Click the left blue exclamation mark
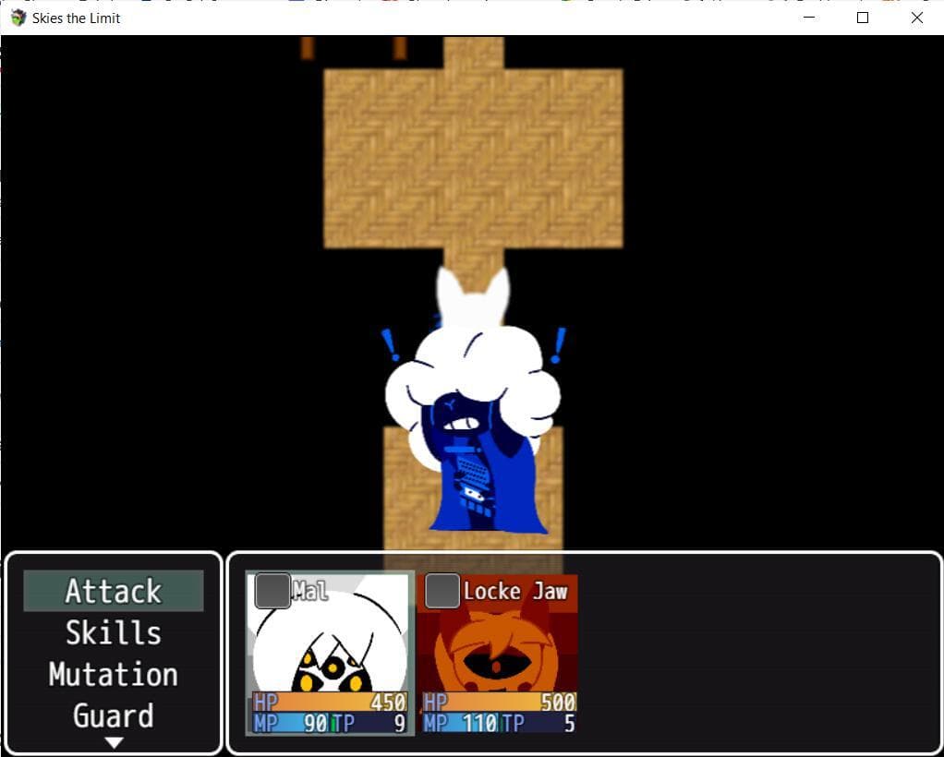This screenshot has width=944, height=757. tap(390, 344)
